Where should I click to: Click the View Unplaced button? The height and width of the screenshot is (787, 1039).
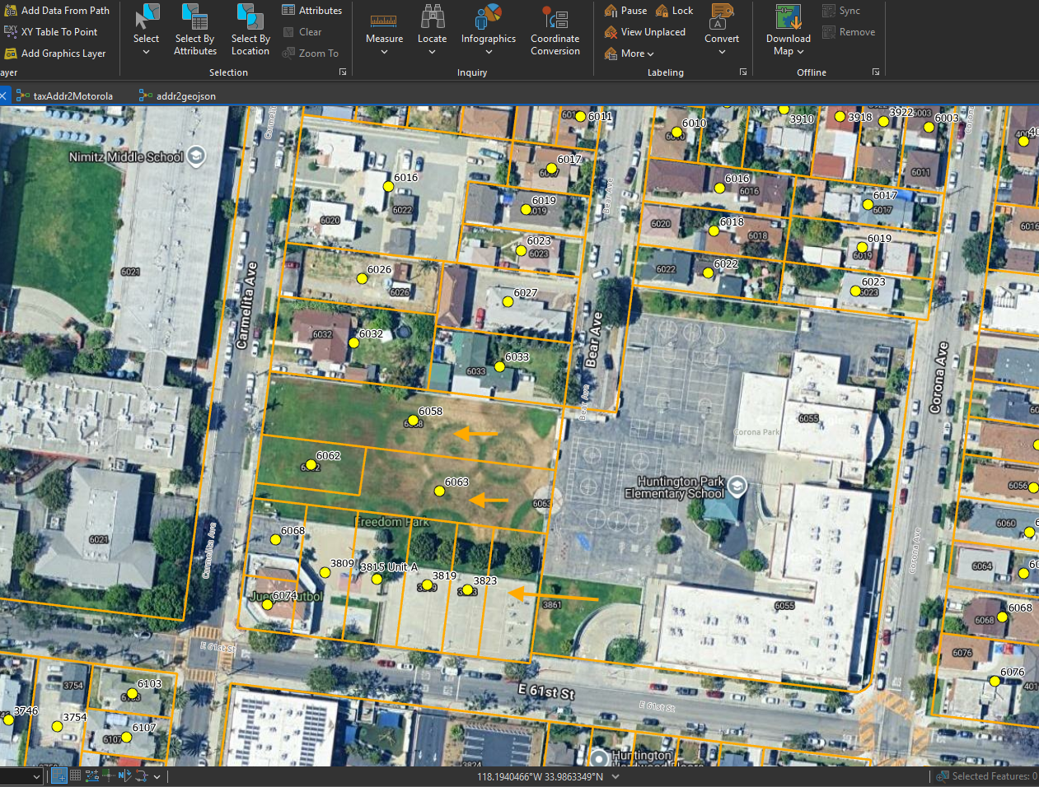point(645,32)
